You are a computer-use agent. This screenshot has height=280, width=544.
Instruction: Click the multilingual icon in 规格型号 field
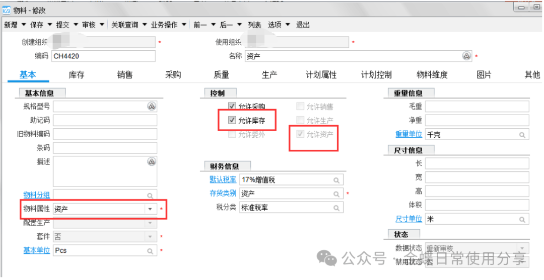point(151,106)
